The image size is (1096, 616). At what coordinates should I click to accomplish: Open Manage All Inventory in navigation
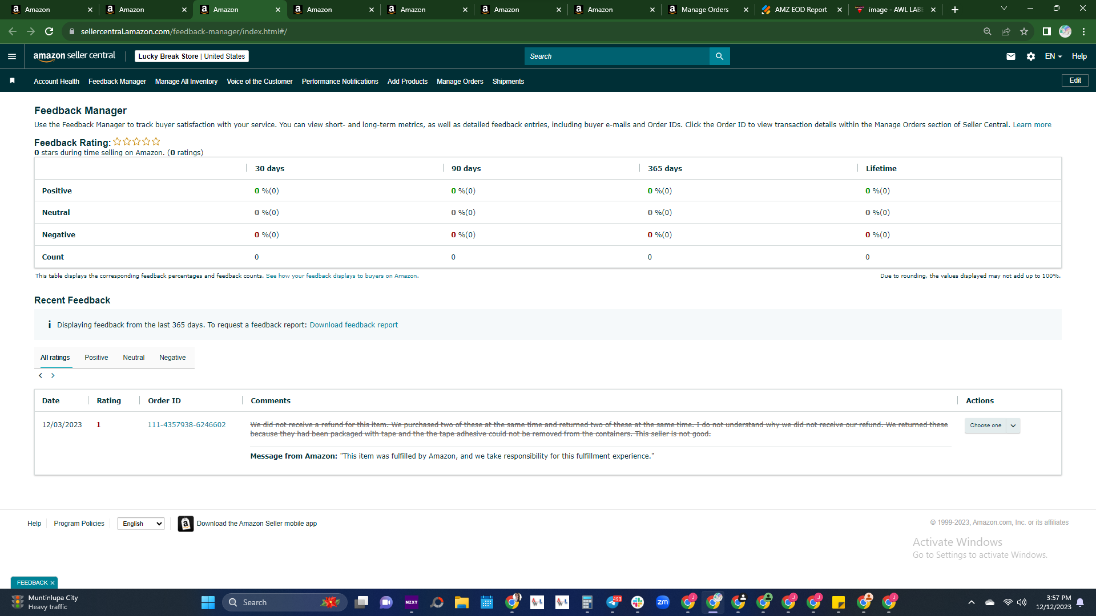(x=186, y=82)
